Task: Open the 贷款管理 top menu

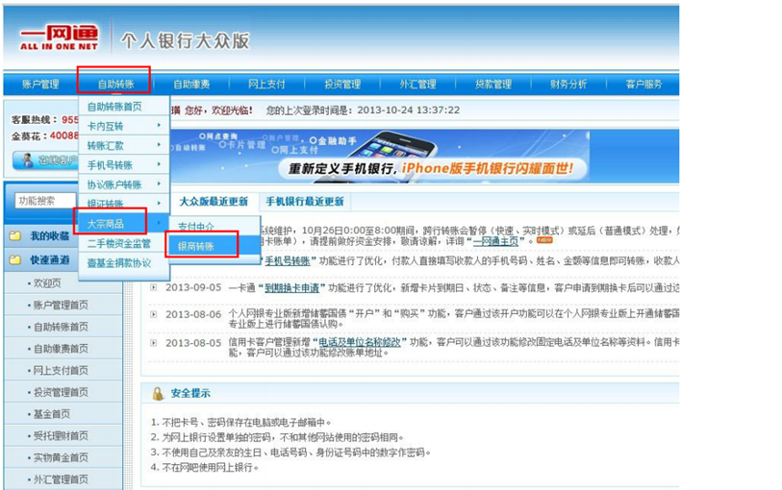Action: 493,85
